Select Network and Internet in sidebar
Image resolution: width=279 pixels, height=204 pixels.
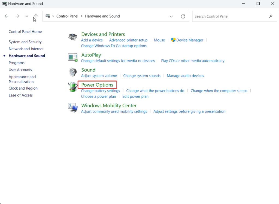pyautogui.click(x=26, y=49)
